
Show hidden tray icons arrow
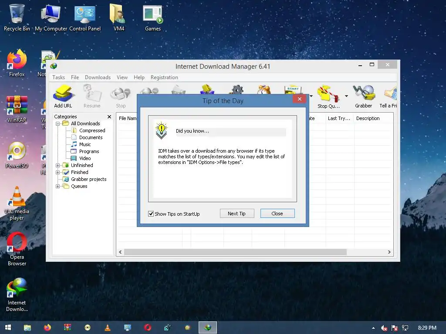[x=373, y=328]
